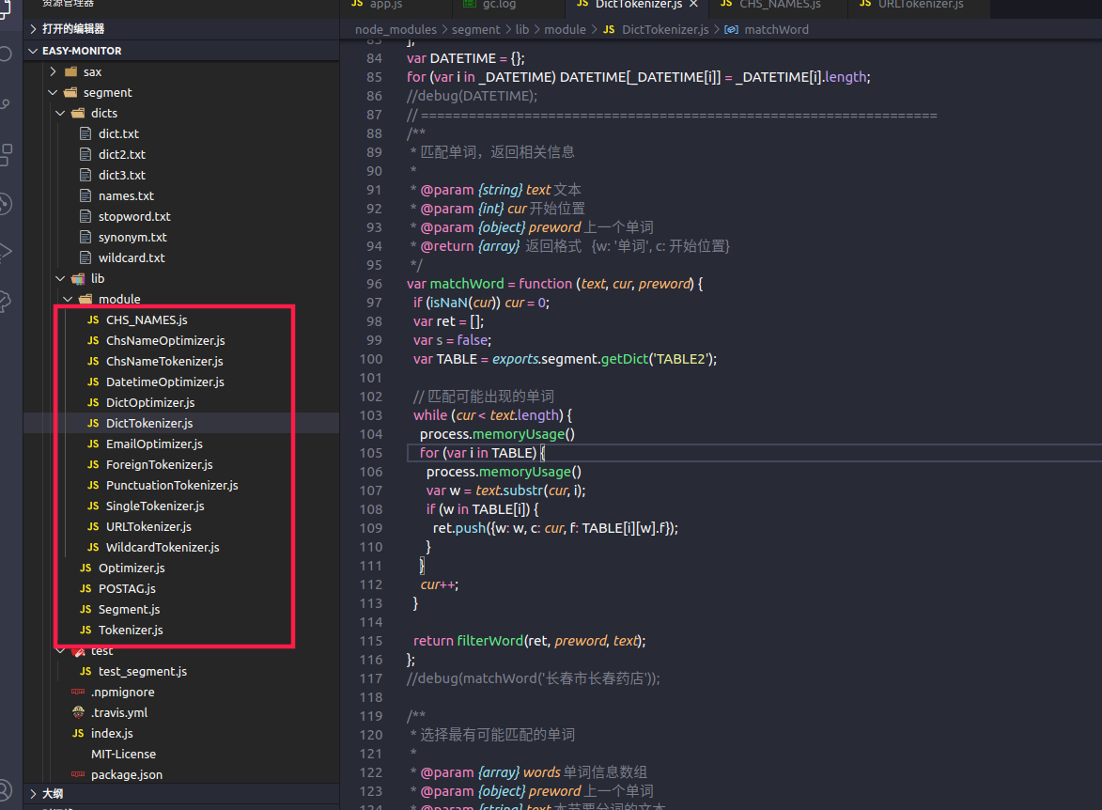The image size is (1102, 810).
Task: Open stopword.txt in the explorer
Action: pos(134,216)
